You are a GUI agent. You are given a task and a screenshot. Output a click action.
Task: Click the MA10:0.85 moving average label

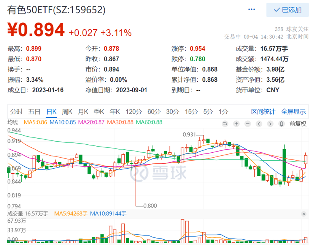tap(62, 122)
